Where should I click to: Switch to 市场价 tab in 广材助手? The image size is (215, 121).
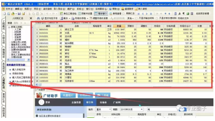[103, 102]
